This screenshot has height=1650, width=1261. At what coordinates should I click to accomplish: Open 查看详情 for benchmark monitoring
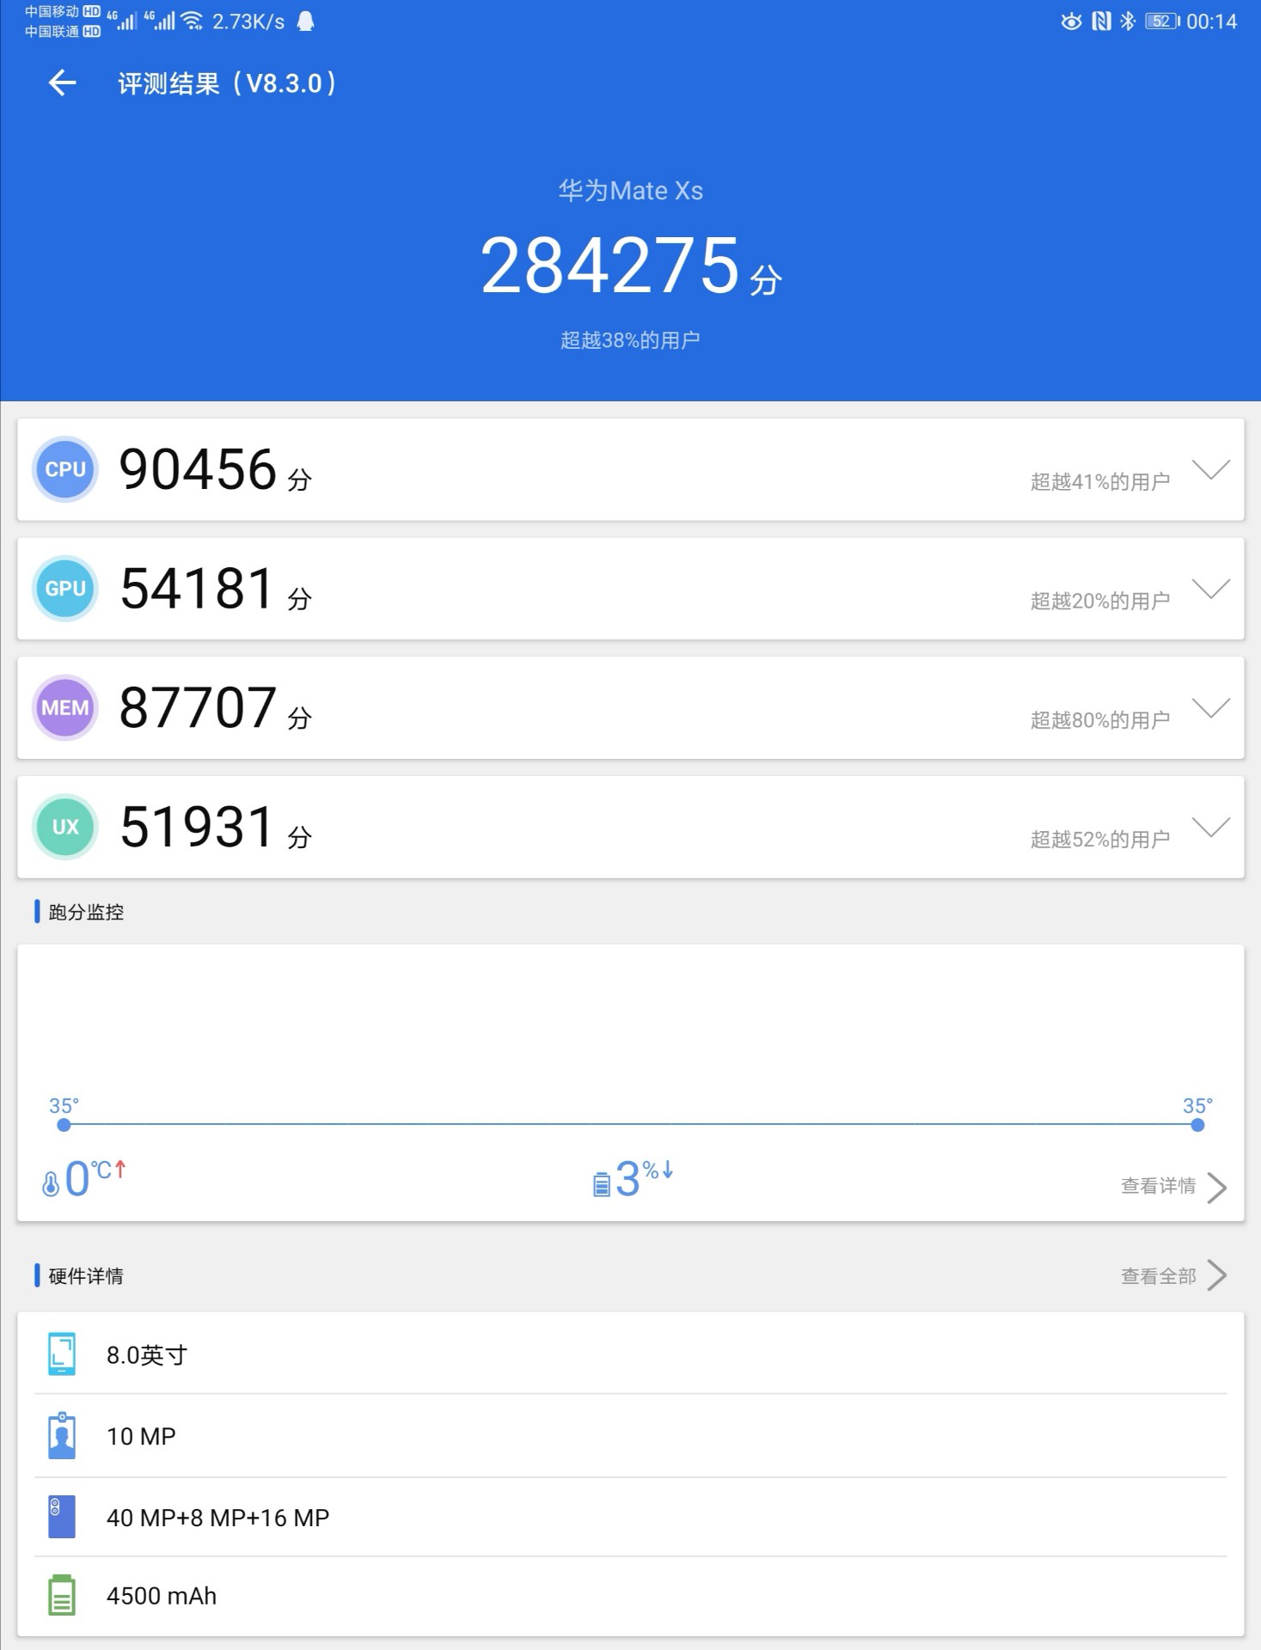click(x=1172, y=1187)
